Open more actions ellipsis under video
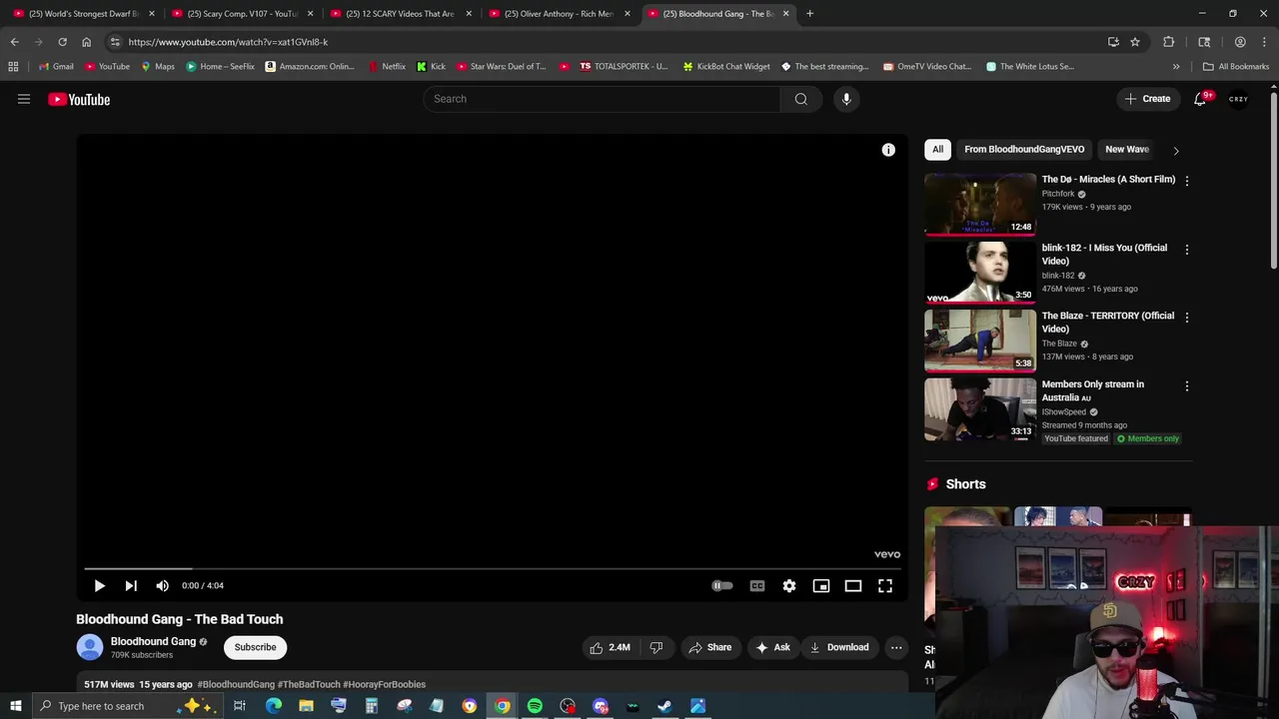The image size is (1279, 719). 896,647
